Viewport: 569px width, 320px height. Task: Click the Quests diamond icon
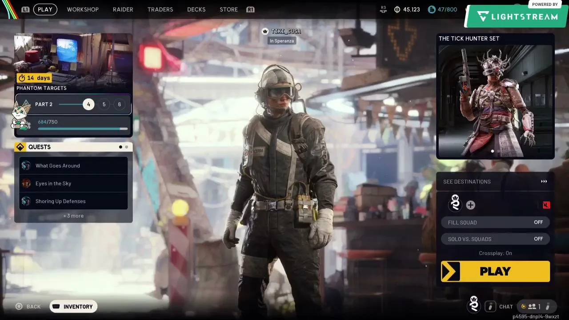[20, 147]
